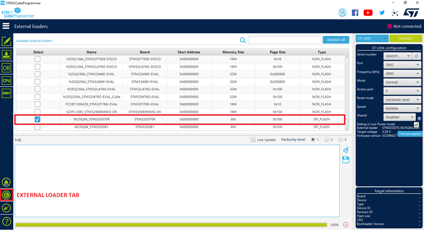Click the ST logo
424x230 pixels.
[411, 13]
